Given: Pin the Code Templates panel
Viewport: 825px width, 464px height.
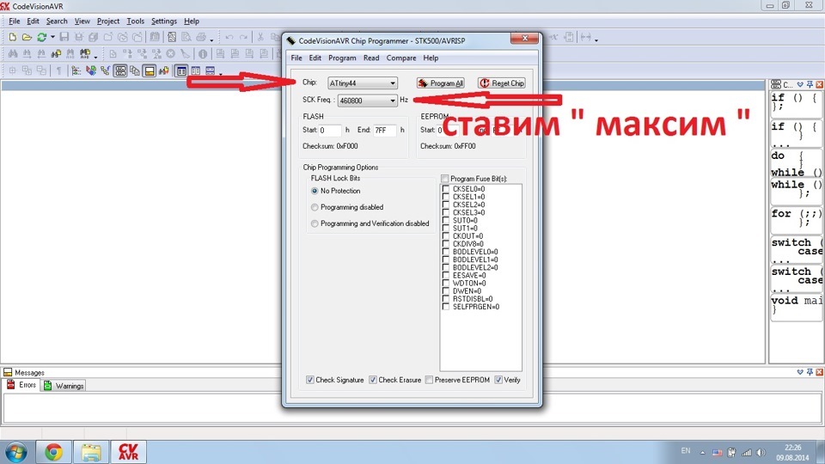Looking at the screenshot, I should tap(810, 84).
